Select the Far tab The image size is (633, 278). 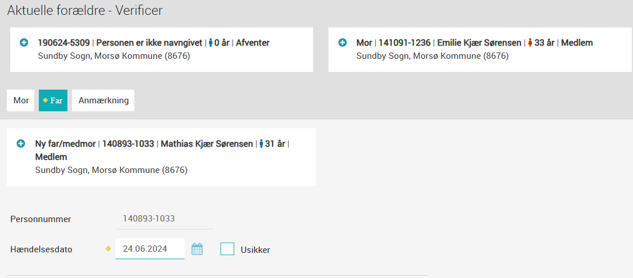(53, 100)
